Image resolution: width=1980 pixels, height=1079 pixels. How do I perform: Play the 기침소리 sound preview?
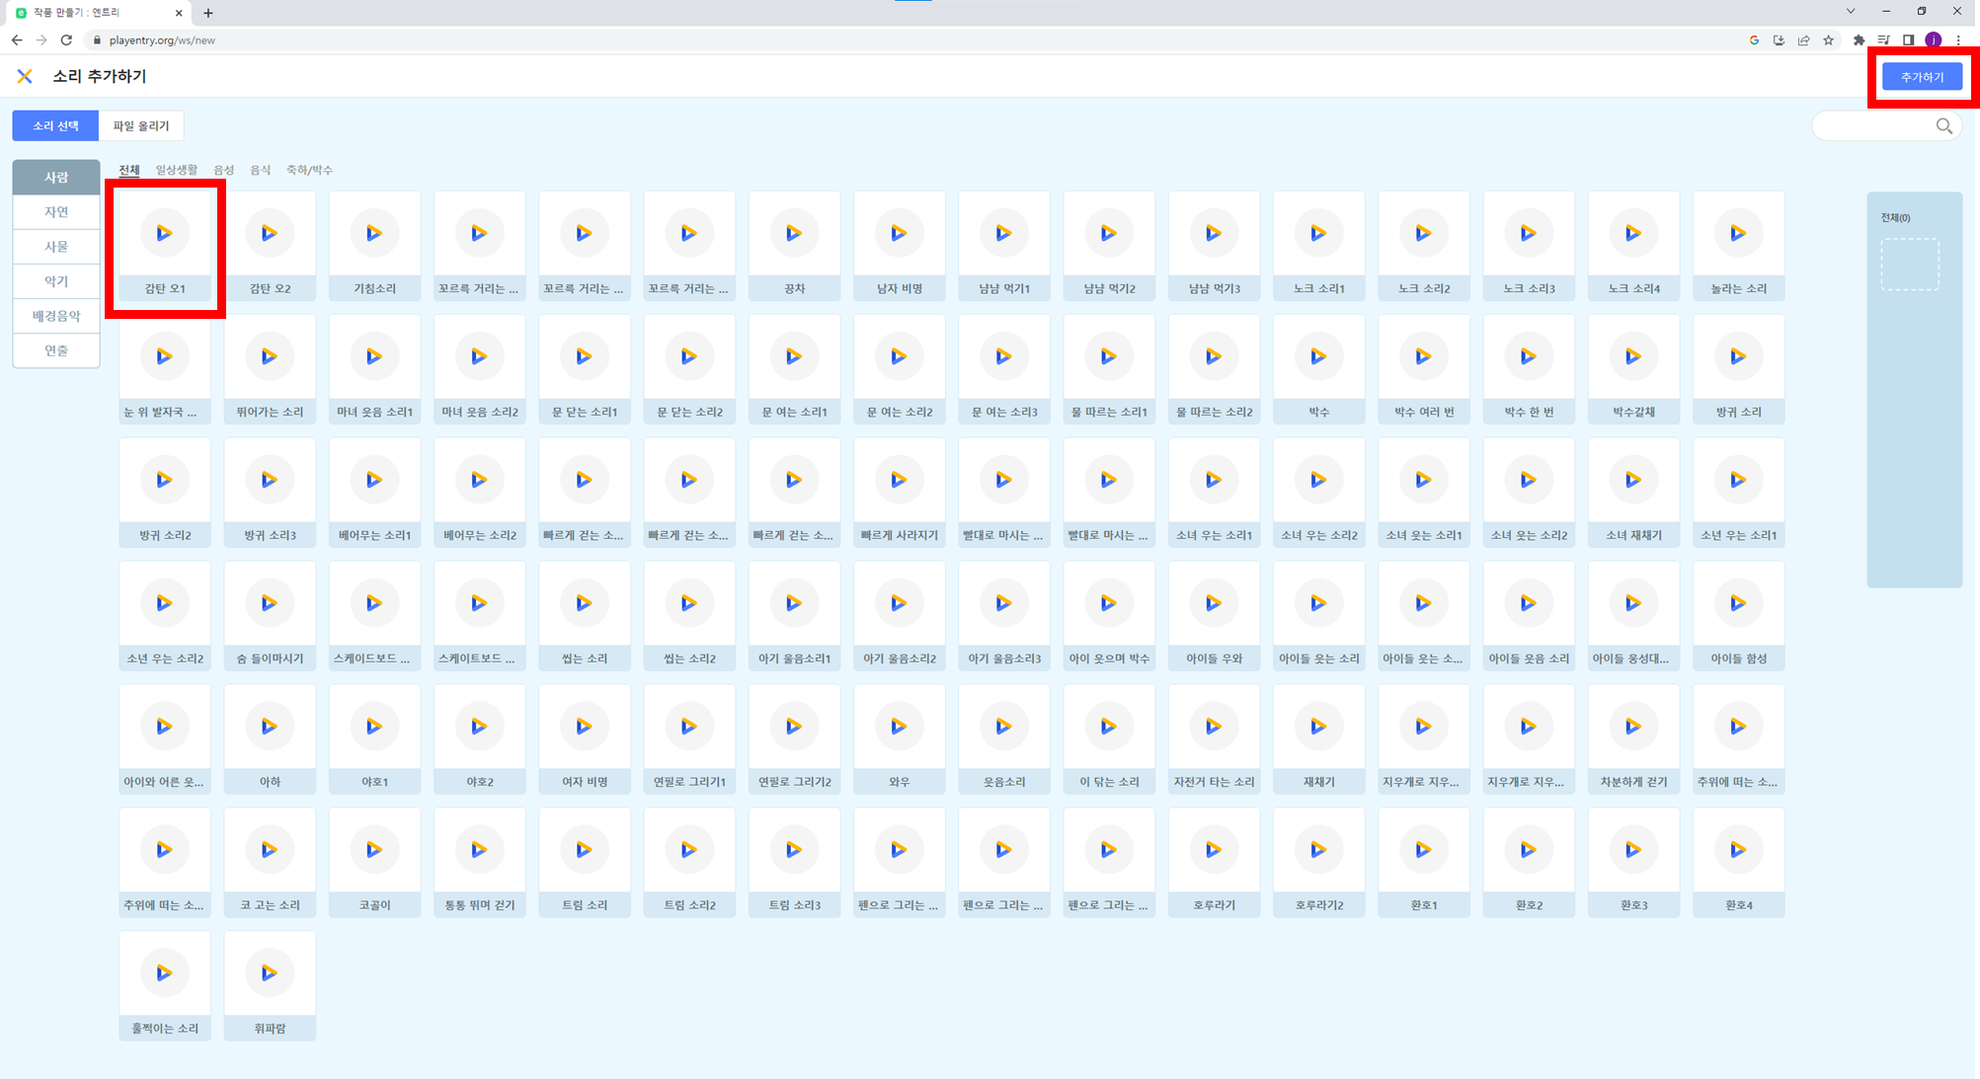pyautogui.click(x=374, y=233)
